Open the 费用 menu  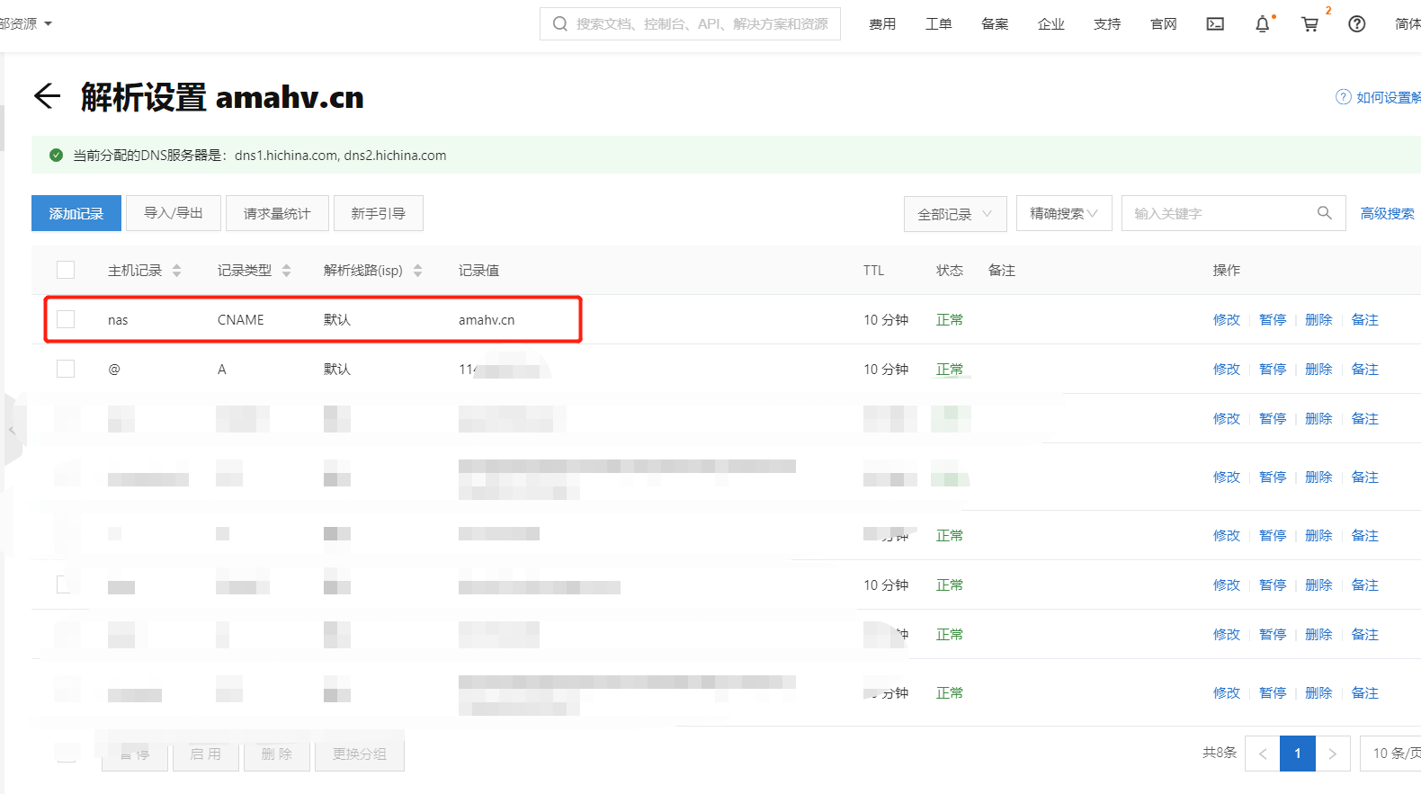[x=882, y=24]
